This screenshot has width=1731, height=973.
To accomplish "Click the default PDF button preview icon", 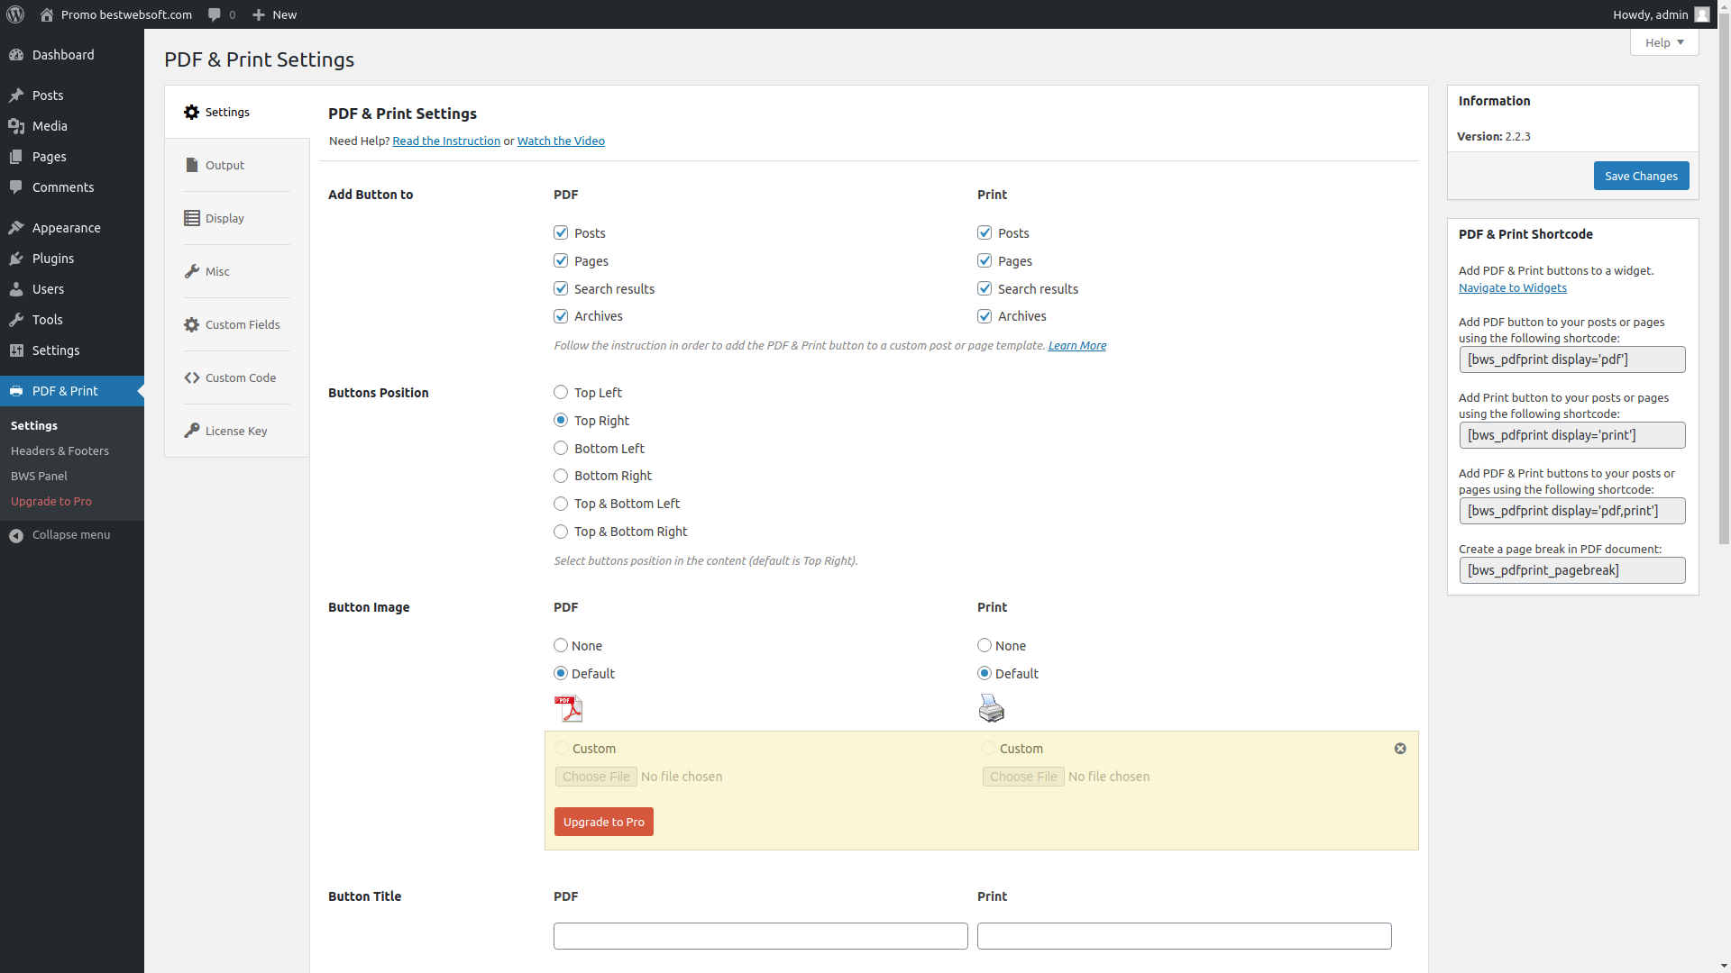I will 569,708.
